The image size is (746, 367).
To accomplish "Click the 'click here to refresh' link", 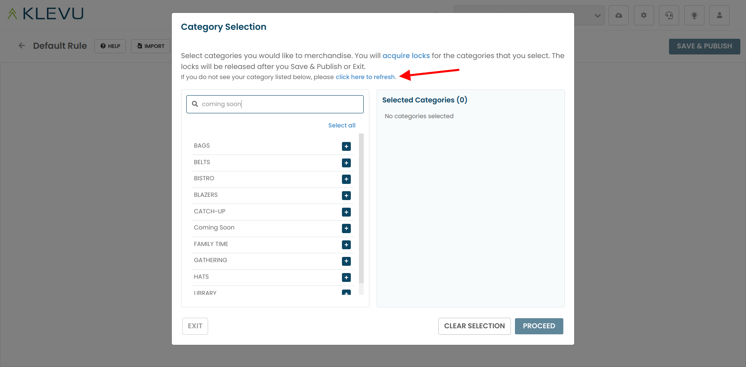I will coord(365,77).
